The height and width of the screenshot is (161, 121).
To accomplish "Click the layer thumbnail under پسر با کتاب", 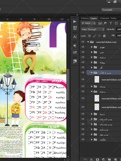I will point(97,79).
